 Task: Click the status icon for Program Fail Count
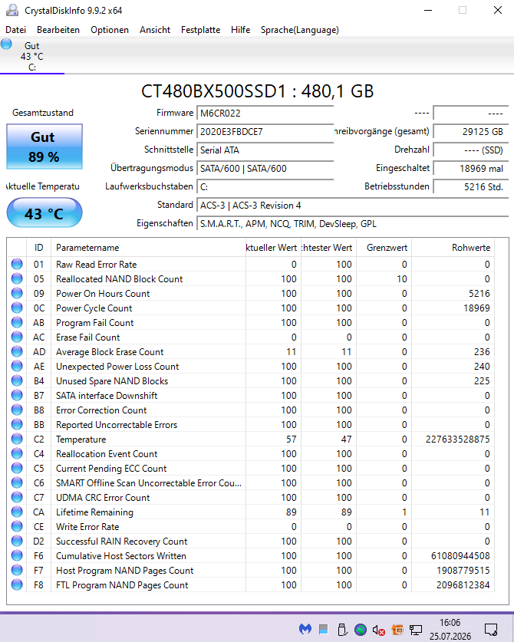pos(17,323)
